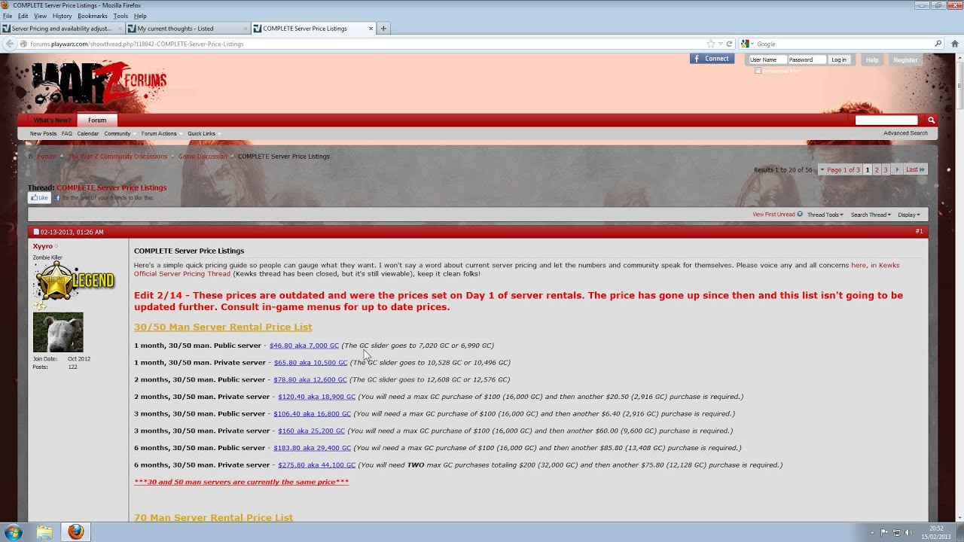Image resolution: width=964 pixels, height=542 pixels.
Task: Open post permalink #1
Action: 919,232
